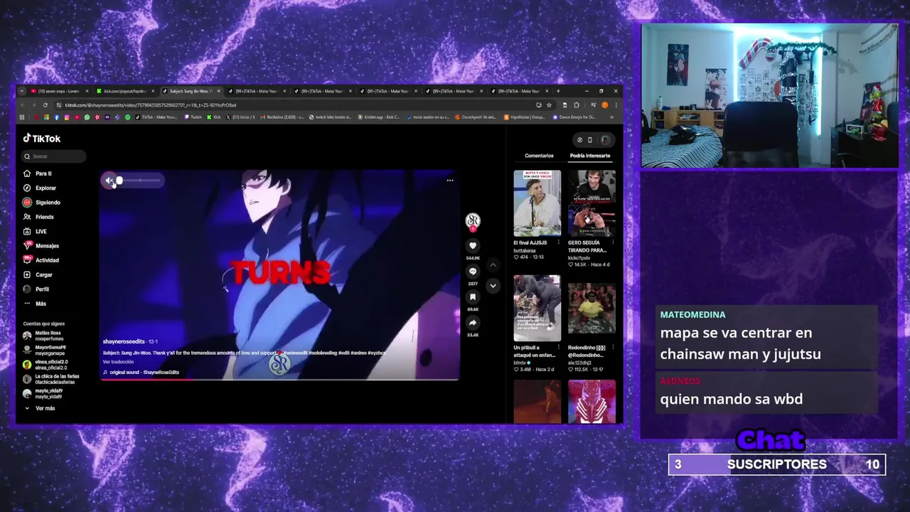
Task: Click the TikTok logo
Action: [x=42, y=139]
